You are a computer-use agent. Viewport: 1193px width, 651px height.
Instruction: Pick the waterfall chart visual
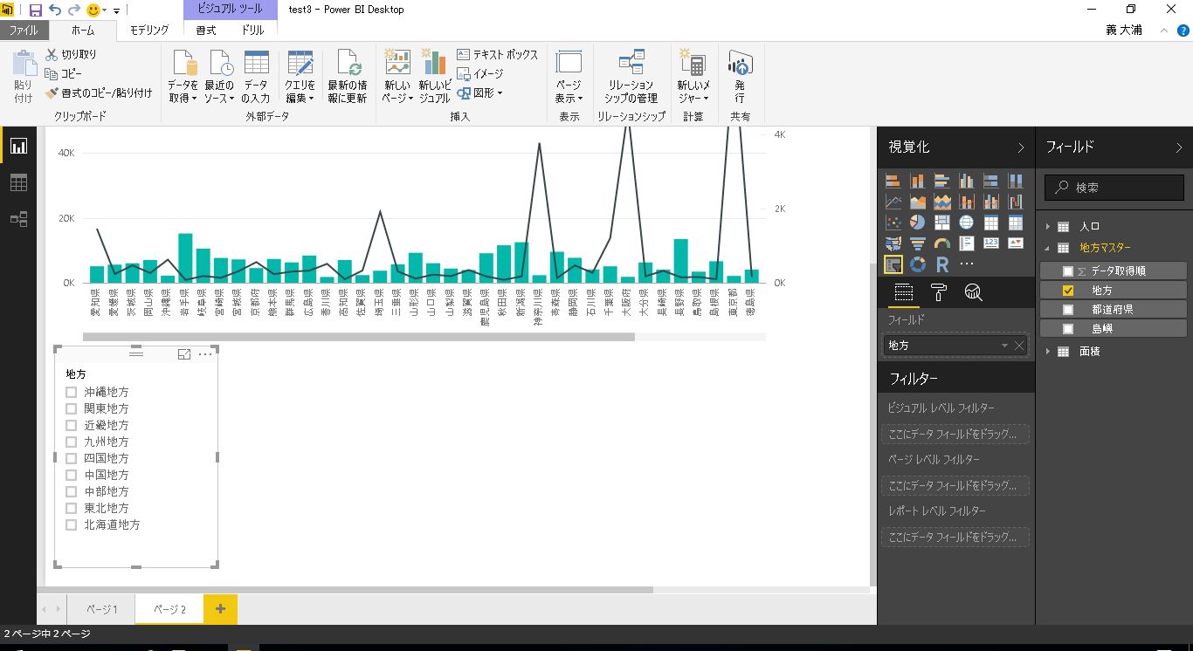click(x=1016, y=202)
